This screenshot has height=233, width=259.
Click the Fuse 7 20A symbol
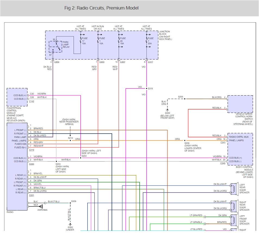point(147,40)
